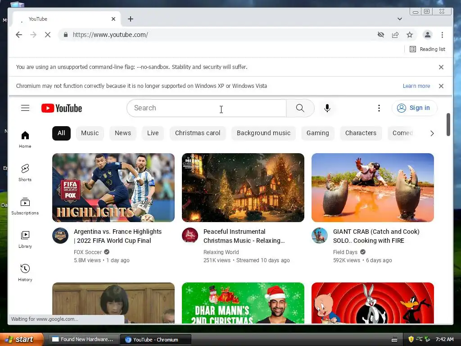Click the security shield tray icon
The image size is (461, 346).
[x=411, y=339]
